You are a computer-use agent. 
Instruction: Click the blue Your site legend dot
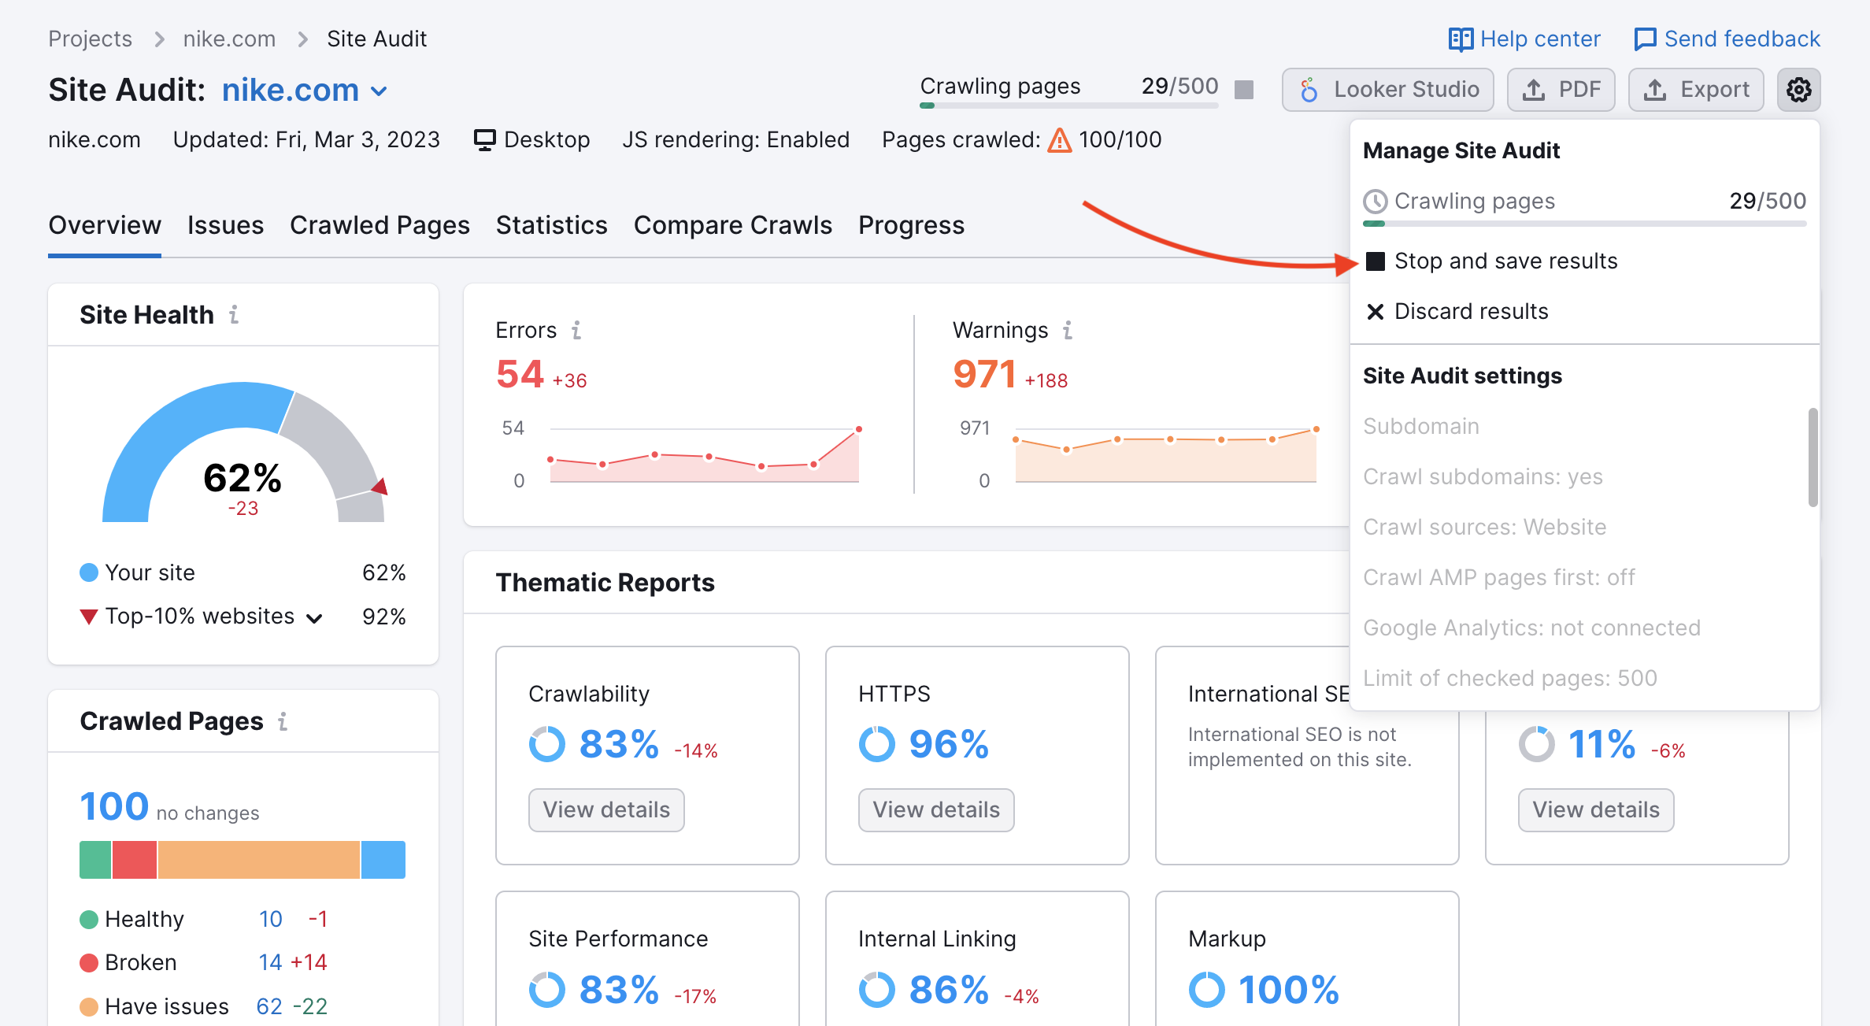(89, 572)
